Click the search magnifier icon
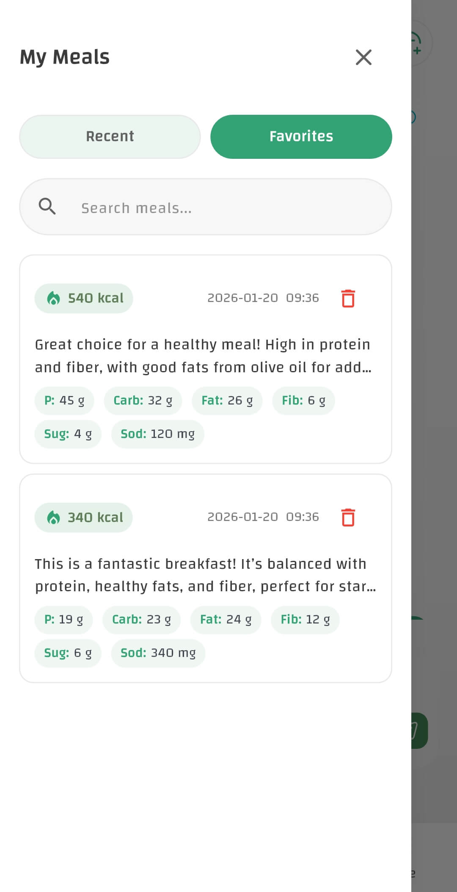Screen dimensions: 457x892 (x=47, y=207)
